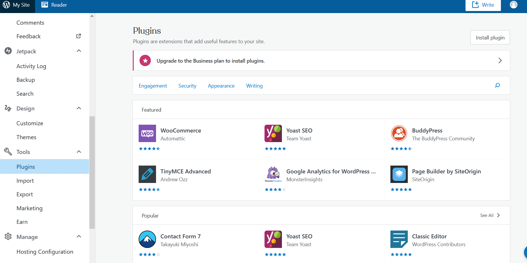Open Classic Editor plugin title

point(429,236)
